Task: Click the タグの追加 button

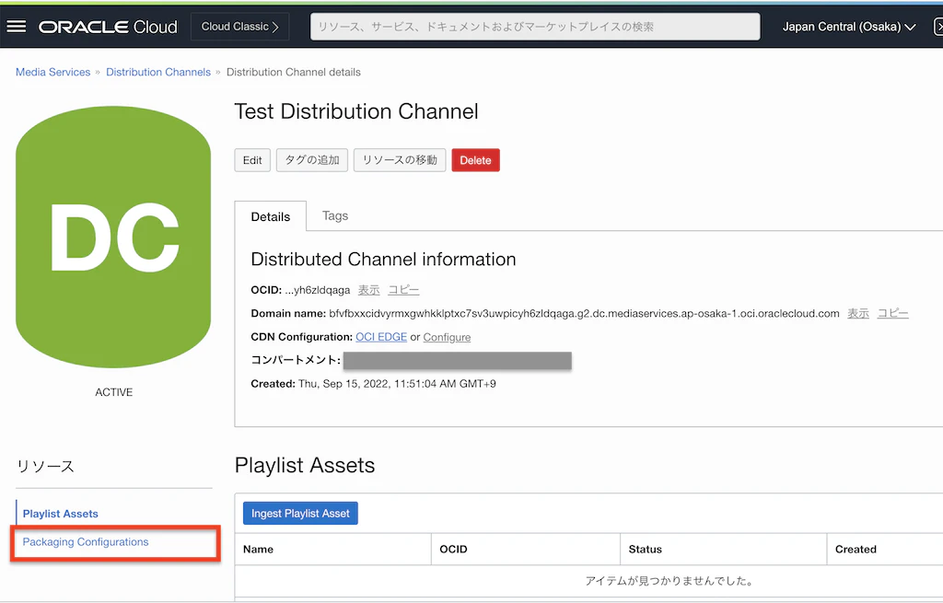Action: click(x=312, y=160)
